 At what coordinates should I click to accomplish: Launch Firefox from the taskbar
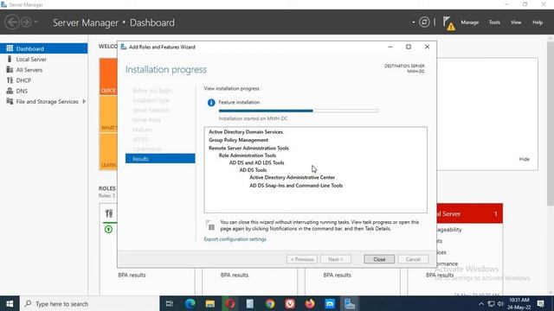click(310, 303)
